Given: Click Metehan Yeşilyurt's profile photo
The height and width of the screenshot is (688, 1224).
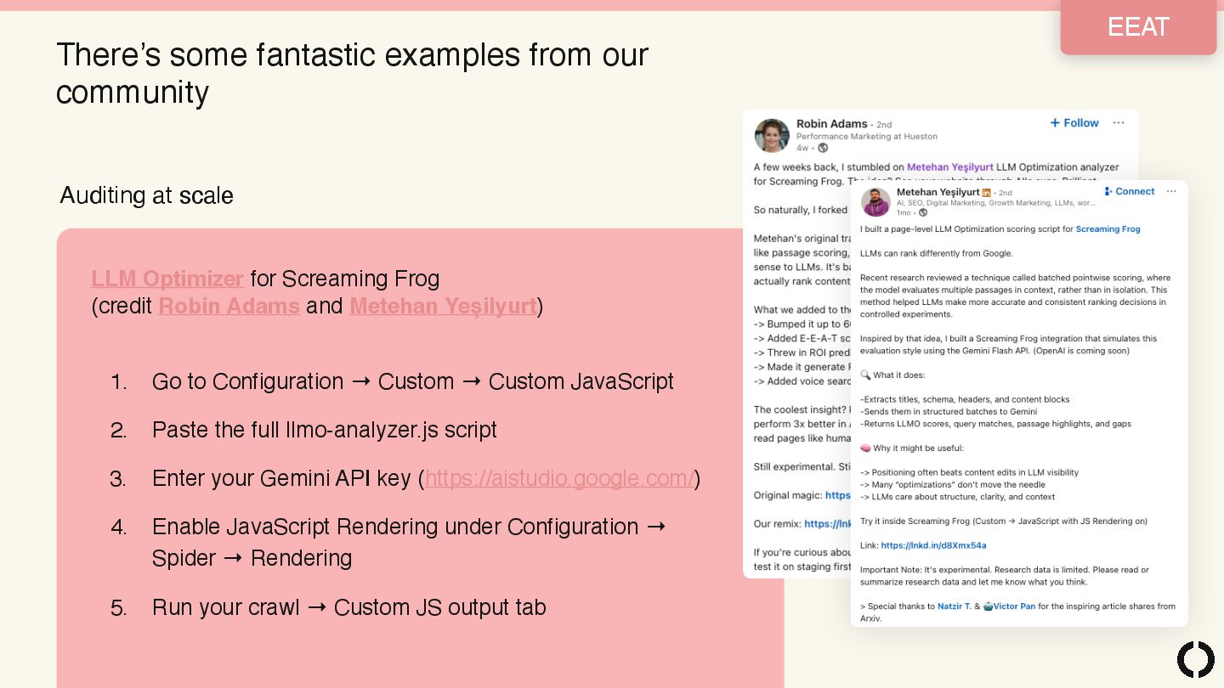Looking at the screenshot, I should click(x=875, y=202).
